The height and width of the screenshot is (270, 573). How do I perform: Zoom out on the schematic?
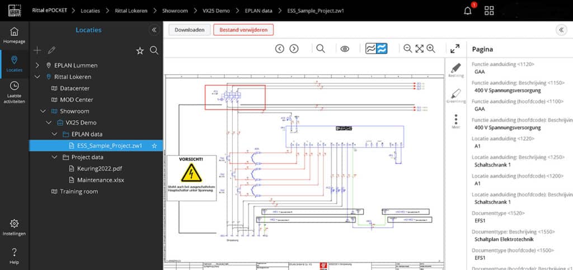pos(407,49)
